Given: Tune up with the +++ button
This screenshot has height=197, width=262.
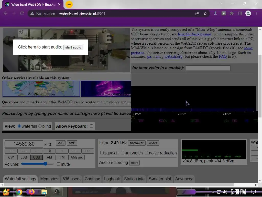Looking at the screenshot, I should coord(88,151).
